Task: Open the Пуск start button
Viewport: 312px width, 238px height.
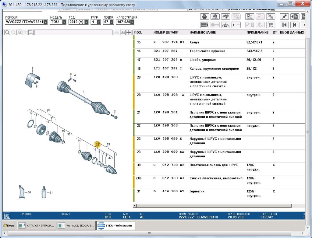Action: (9, 226)
